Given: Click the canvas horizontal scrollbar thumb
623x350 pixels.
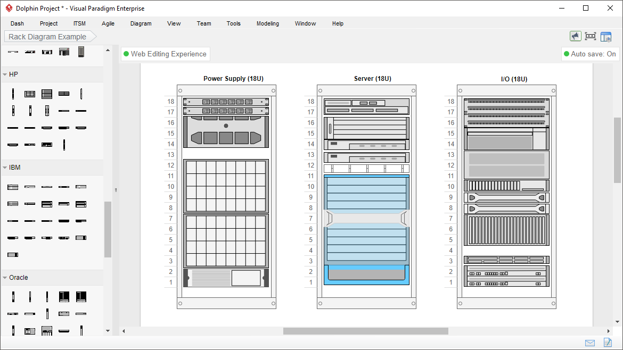Looking at the screenshot, I should tap(365, 331).
